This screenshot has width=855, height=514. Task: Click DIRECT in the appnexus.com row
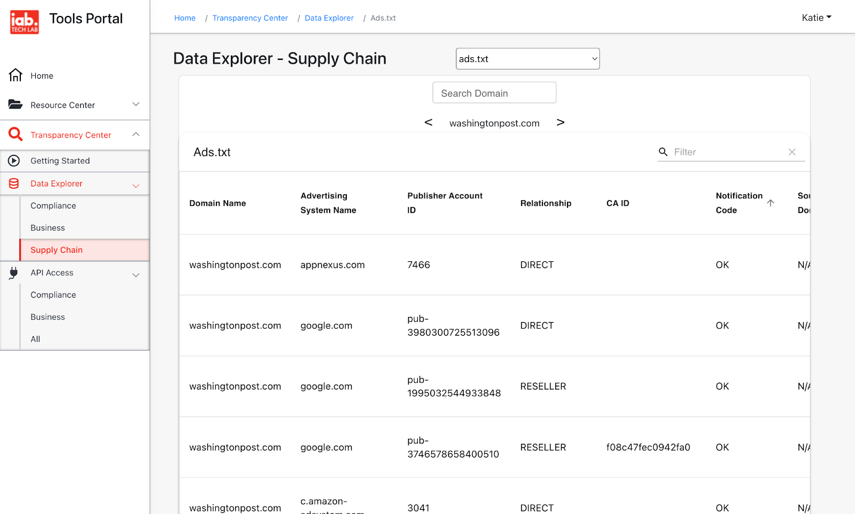click(x=537, y=265)
